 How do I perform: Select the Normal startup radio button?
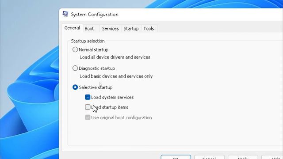[x=75, y=49]
